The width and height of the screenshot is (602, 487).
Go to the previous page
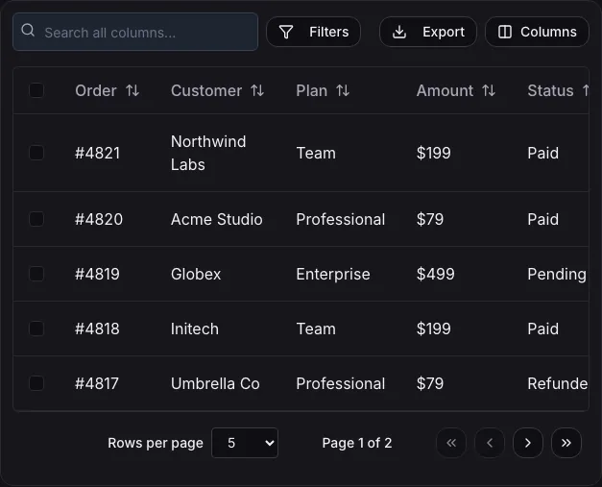[x=490, y=443]
